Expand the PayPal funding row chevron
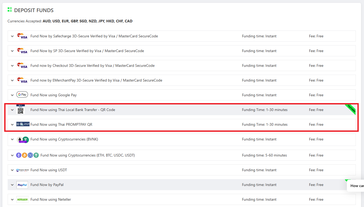This screenshot has width=364, height=207. click(12, 185)
